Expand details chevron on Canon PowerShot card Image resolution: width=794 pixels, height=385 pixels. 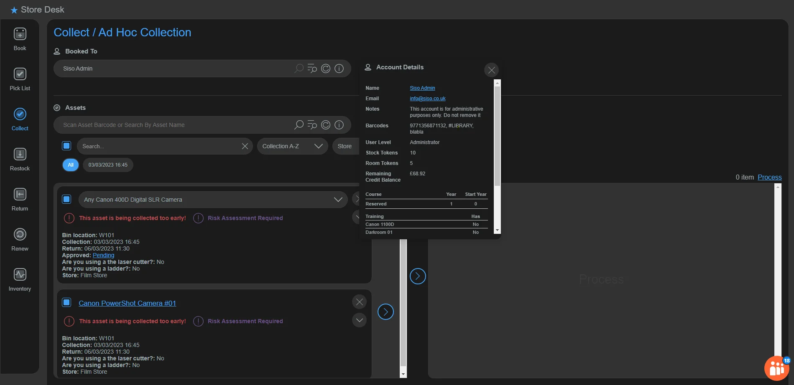tap(359, 320)
